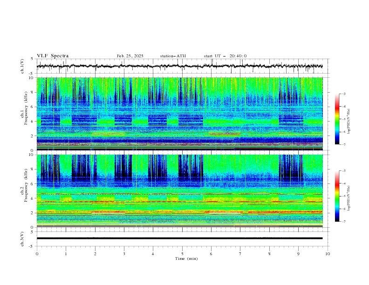This screenshot has height=285, width=369.
Task: Click time-axis tick label "10" at right end
Action: (x=328, y=254)
